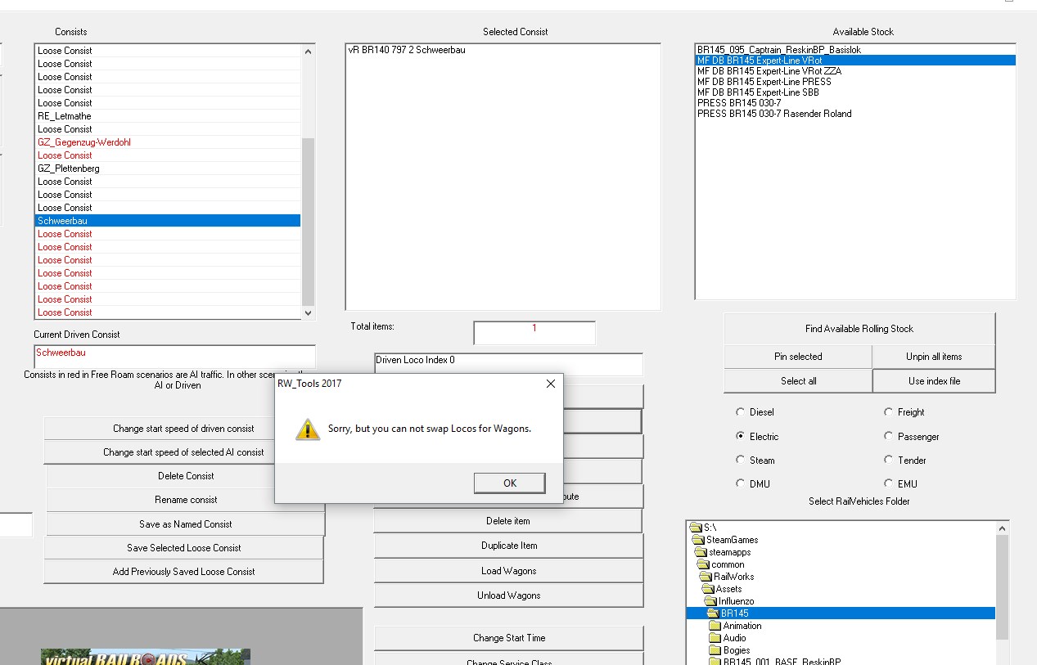
Task: Click OK in the RW_Tools dialog
Action: click(x=509, y=483)
